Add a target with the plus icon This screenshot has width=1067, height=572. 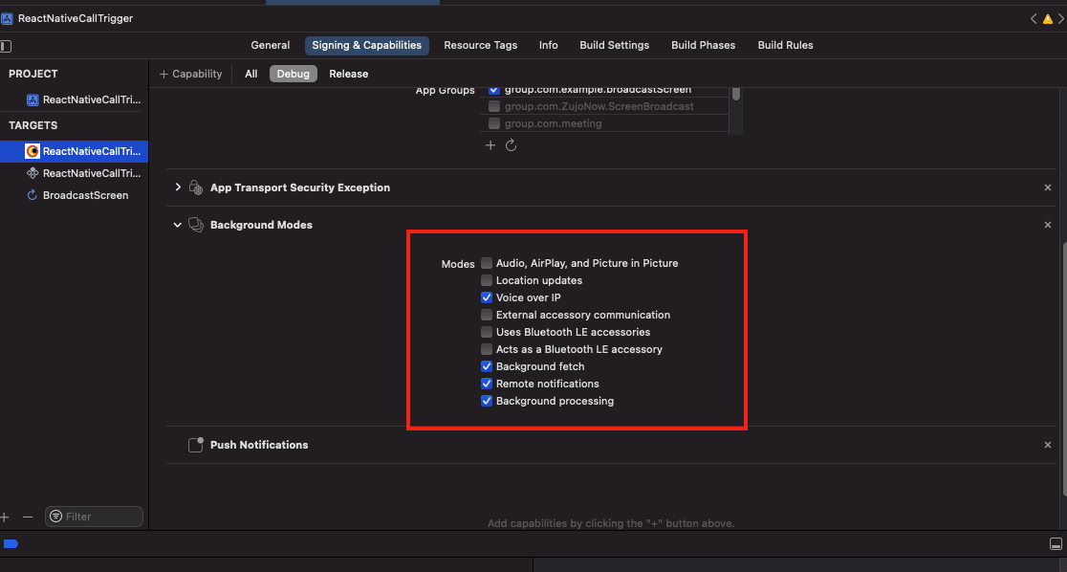(5, 517)
